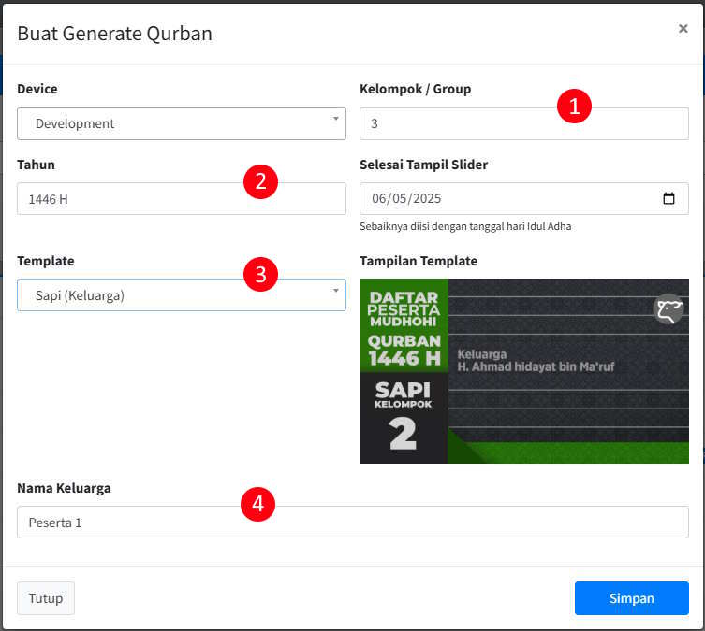Click the cow icon in template preview
This screenshot has height=631, width=705.
tap(668, 309)
